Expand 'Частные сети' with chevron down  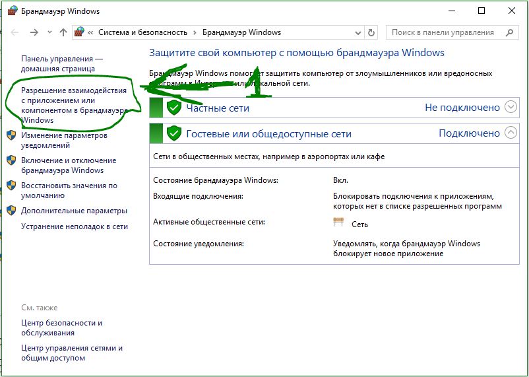pyautogui.click(x=511, y=107)
